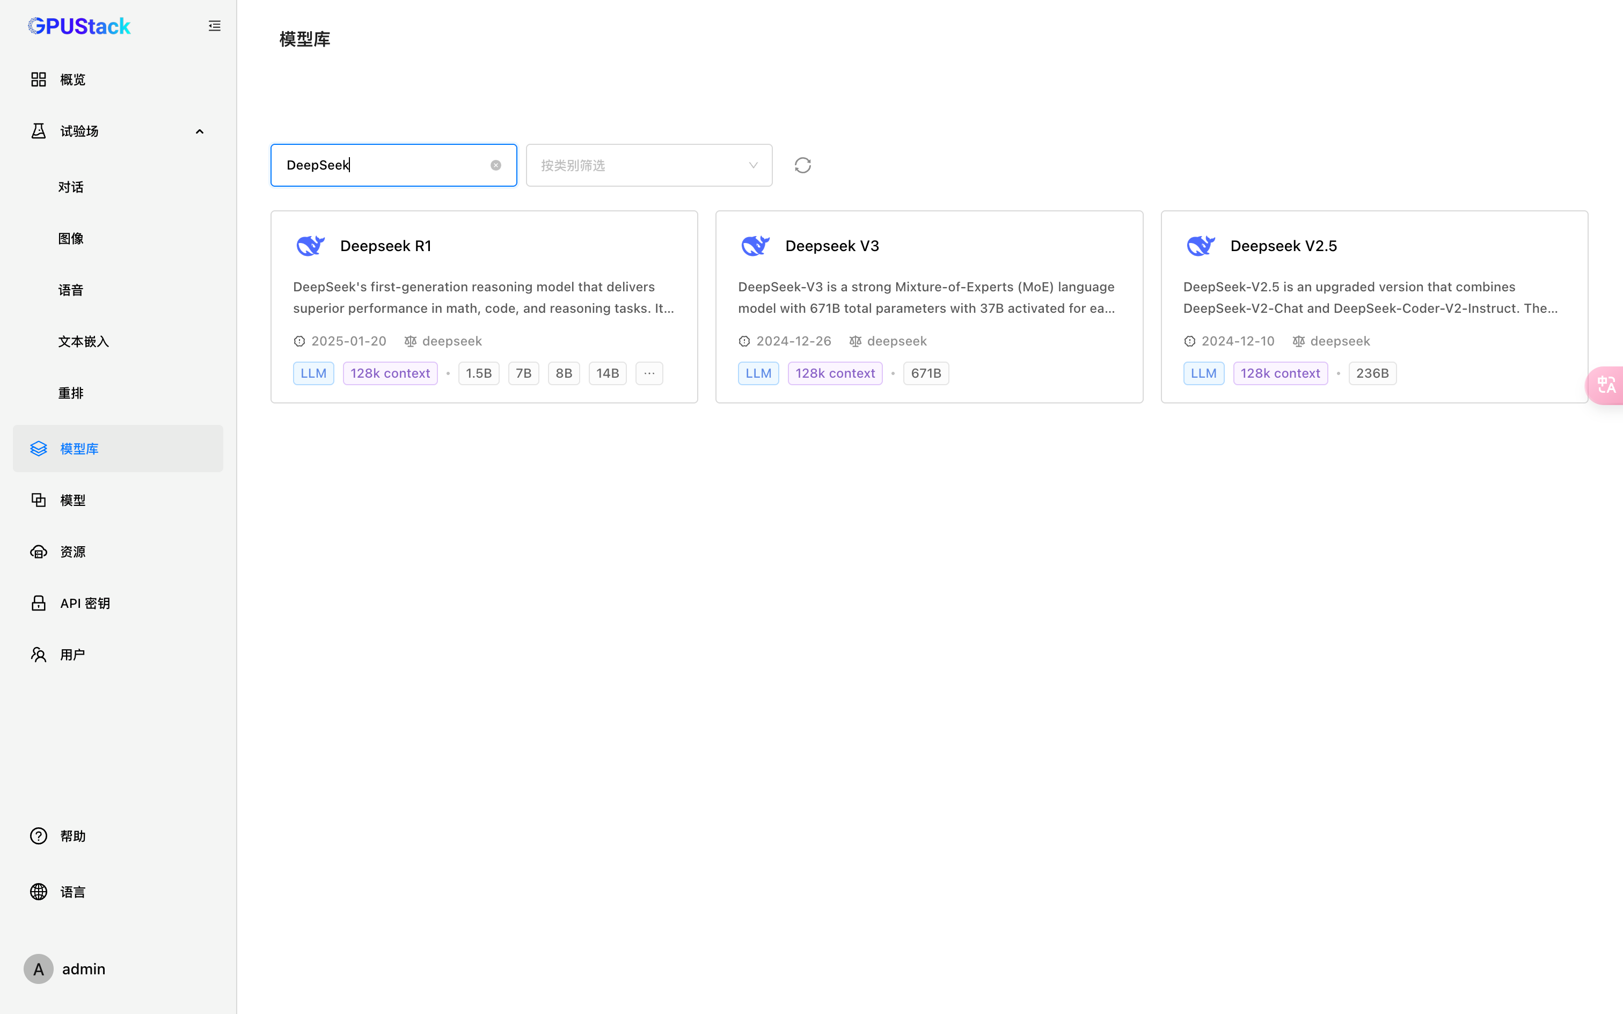Select 236B size tag on Deepseek V2.5
The width and height of the screenshot is (1623, 1014).
pos(1372,373)
